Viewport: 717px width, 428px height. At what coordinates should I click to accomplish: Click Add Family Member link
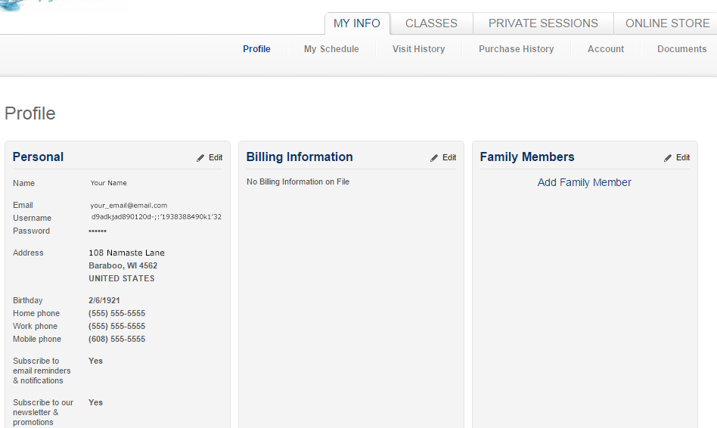click(x=585, y=182)
